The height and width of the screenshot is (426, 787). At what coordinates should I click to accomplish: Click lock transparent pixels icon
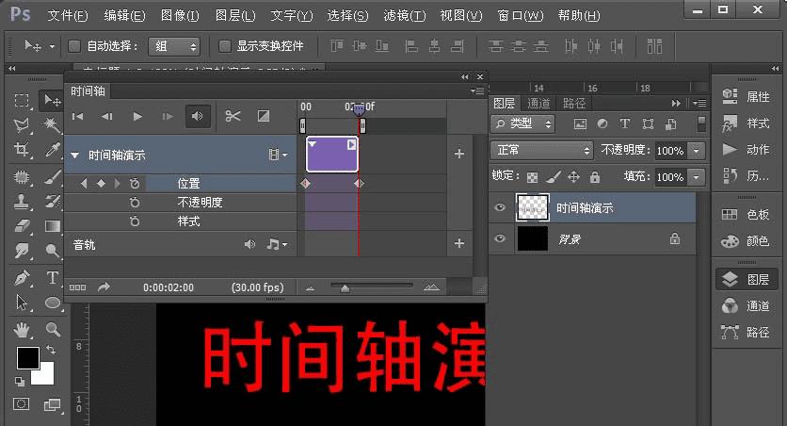532,177
